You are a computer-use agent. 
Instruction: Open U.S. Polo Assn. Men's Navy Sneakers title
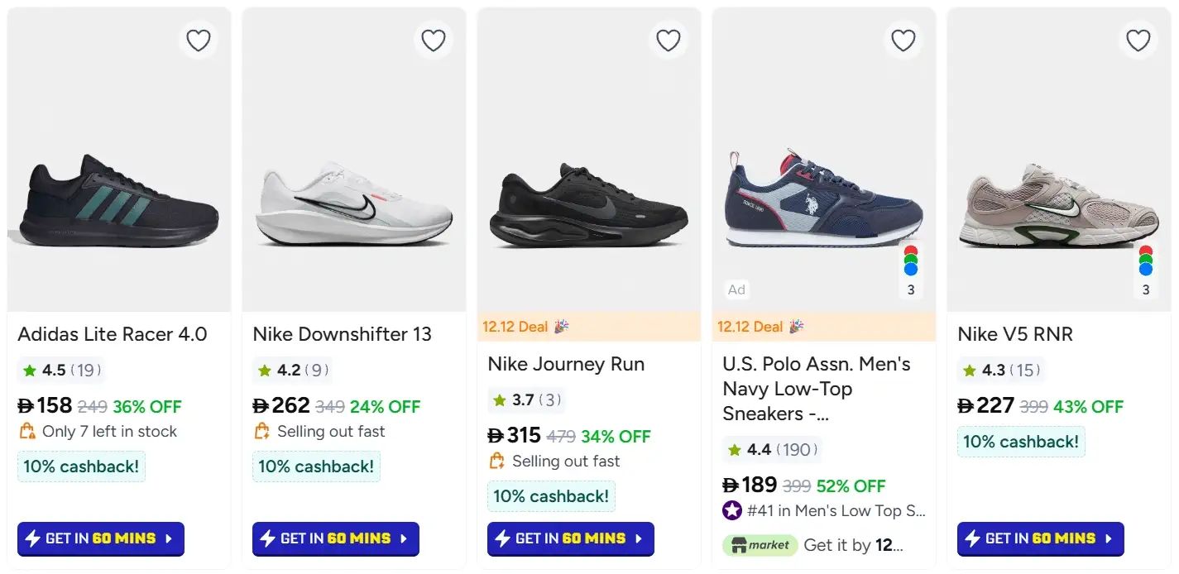816,389
